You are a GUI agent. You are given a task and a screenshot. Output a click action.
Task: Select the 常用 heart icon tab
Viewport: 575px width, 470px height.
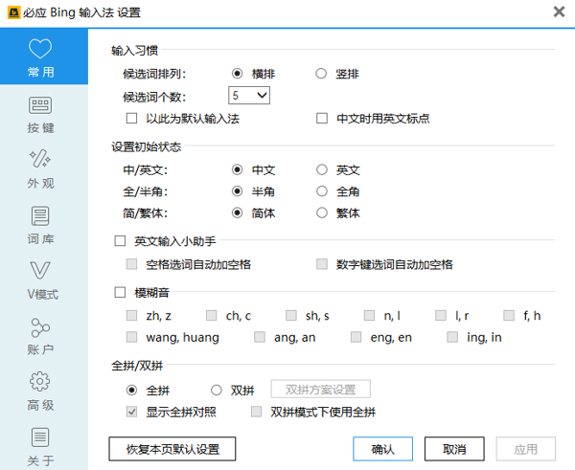click(41, 50)
